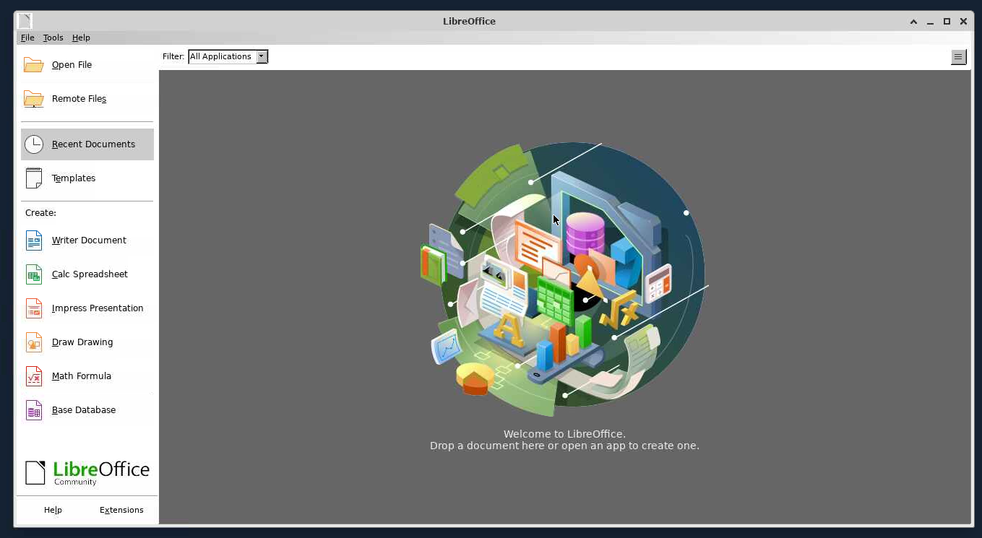Click the Math Formula label
Screen dimensions: 982x538
[82, 376]
